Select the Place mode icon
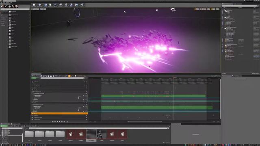260x146 pixels. (2, 6)
